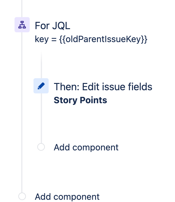Click the nested connector line above pencil icon

[41, 65]
